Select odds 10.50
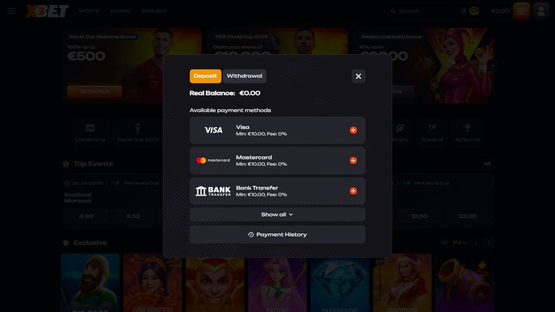This screenshot has width=555, height=312. 419,216
